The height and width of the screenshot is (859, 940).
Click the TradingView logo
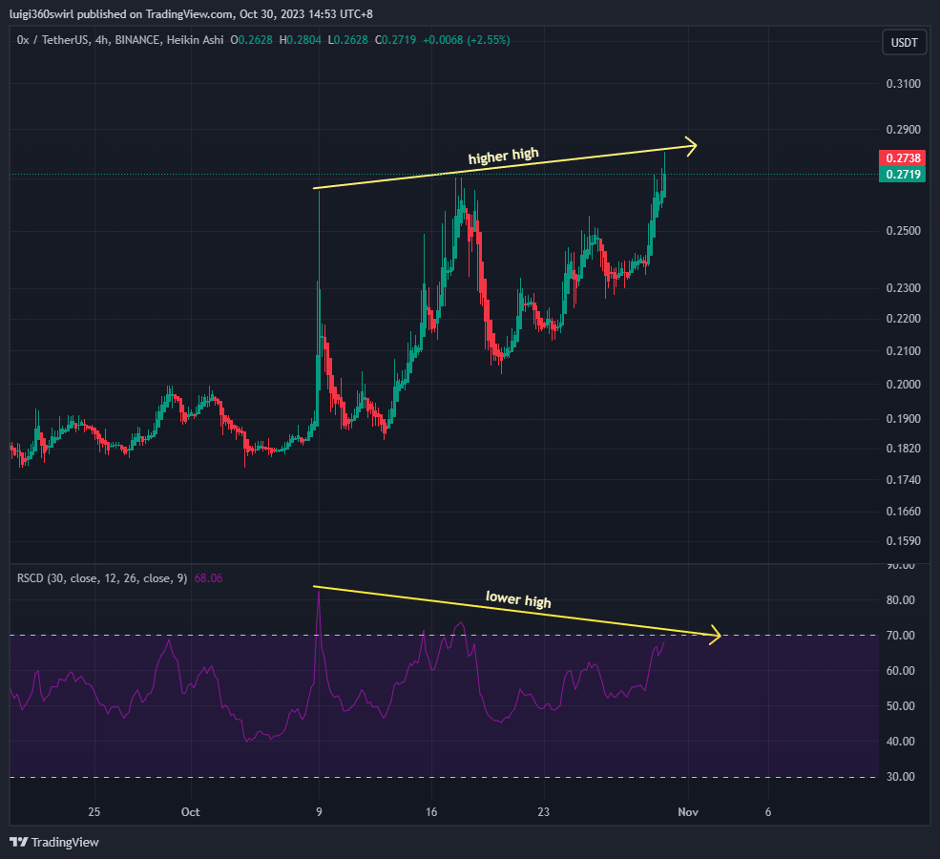click(54, 842)
